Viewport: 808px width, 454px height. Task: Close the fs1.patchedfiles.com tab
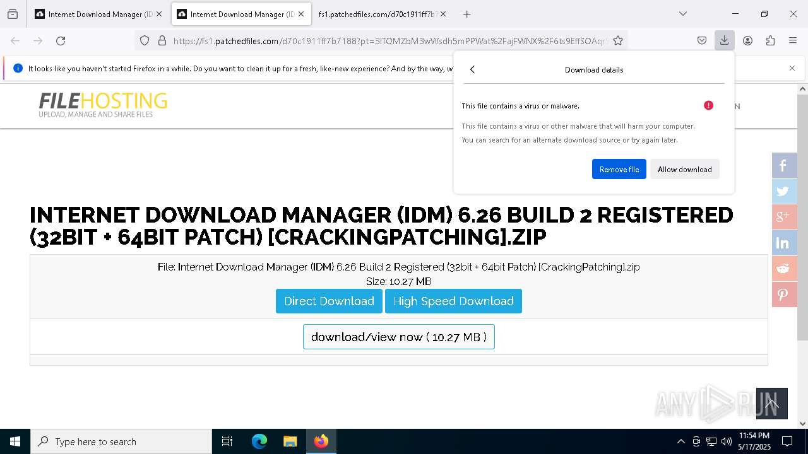click(443, 14)
